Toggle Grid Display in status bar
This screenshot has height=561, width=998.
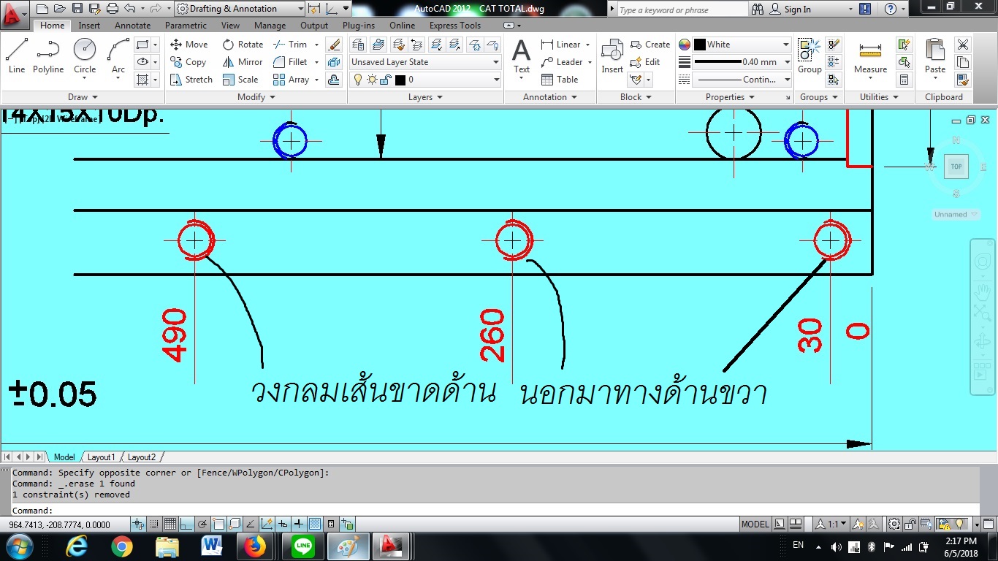coord(170,524)
